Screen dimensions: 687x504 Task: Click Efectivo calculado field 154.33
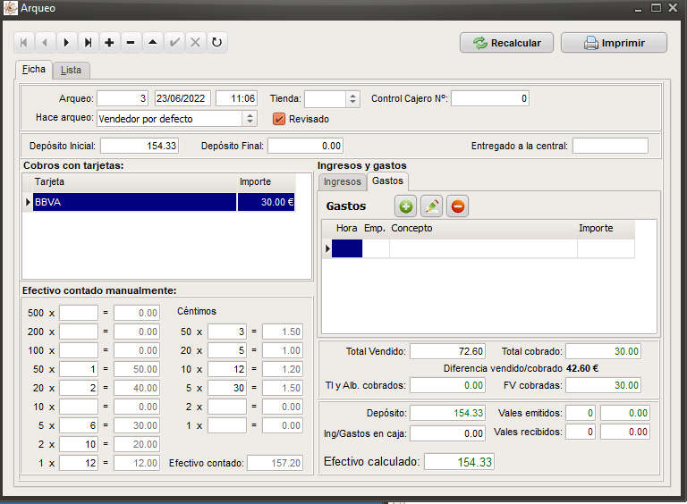[459, 462]
